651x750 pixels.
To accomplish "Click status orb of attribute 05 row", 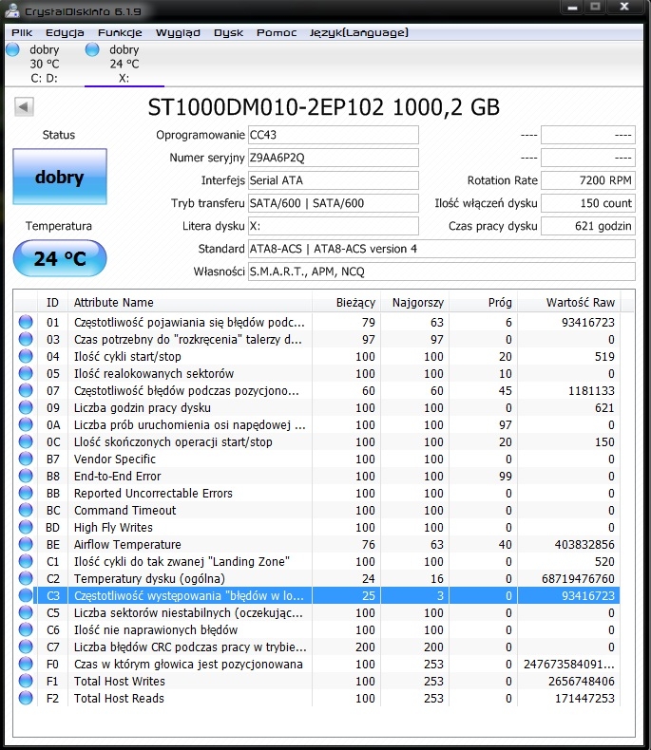I will pos(26,373).
